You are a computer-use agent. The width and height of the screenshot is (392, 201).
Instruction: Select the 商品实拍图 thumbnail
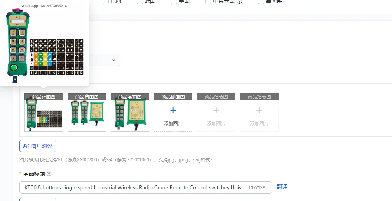(130, 112)
